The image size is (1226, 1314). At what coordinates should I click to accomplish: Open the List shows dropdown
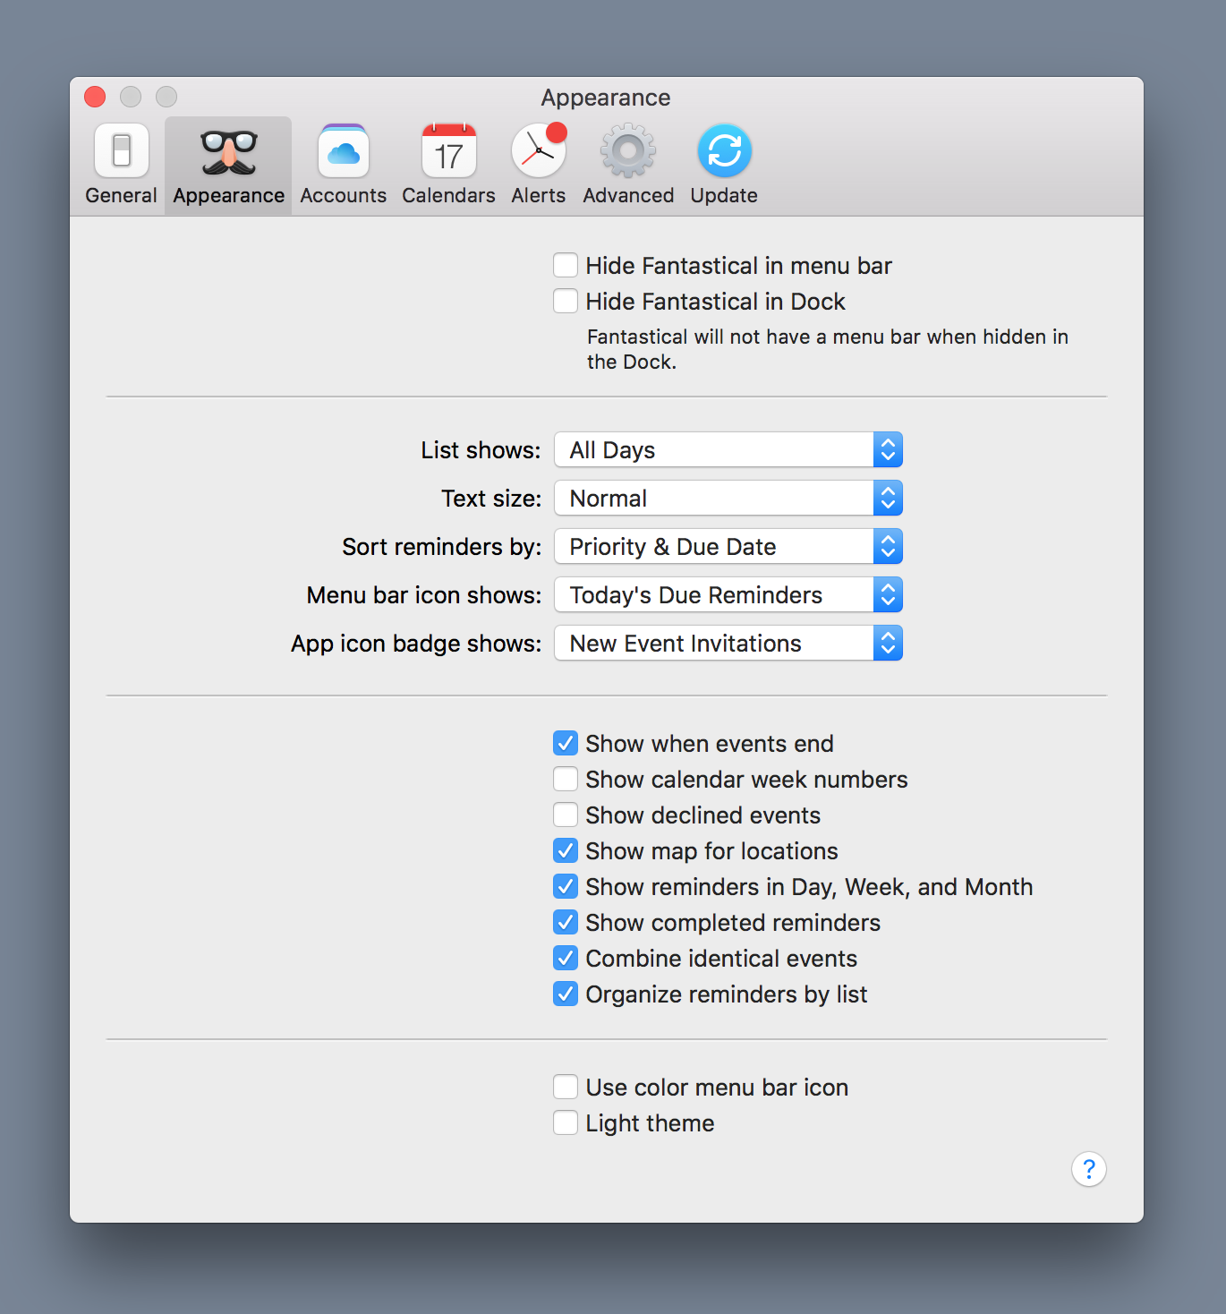[x=728, y=449]
